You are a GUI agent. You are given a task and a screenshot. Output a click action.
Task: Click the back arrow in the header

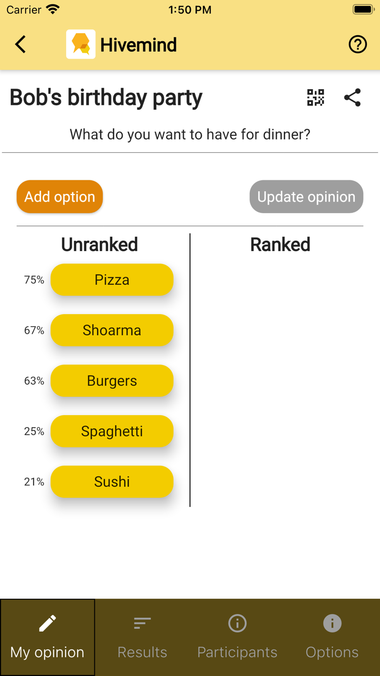pos(21,45)
